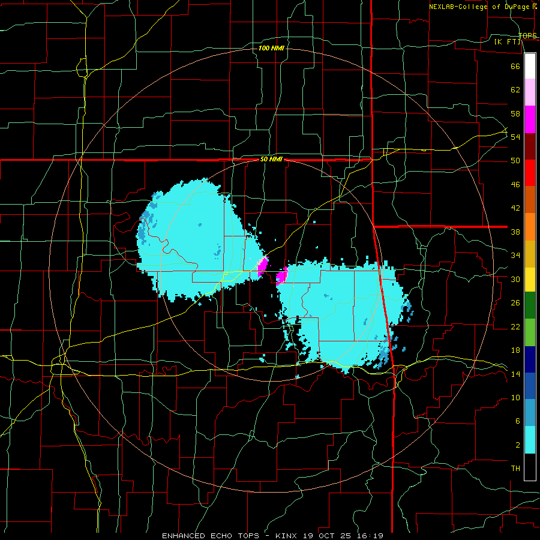The image size is (540, 540).
Task: Click the dark red legend band near 54
Action: click(x=530, y=147)
